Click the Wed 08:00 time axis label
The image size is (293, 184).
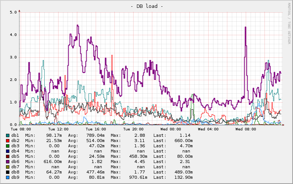point(246,129)
